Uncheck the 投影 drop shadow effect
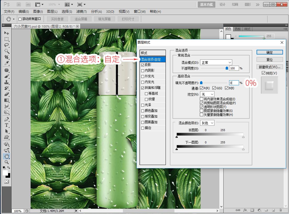 pos(143,65)
